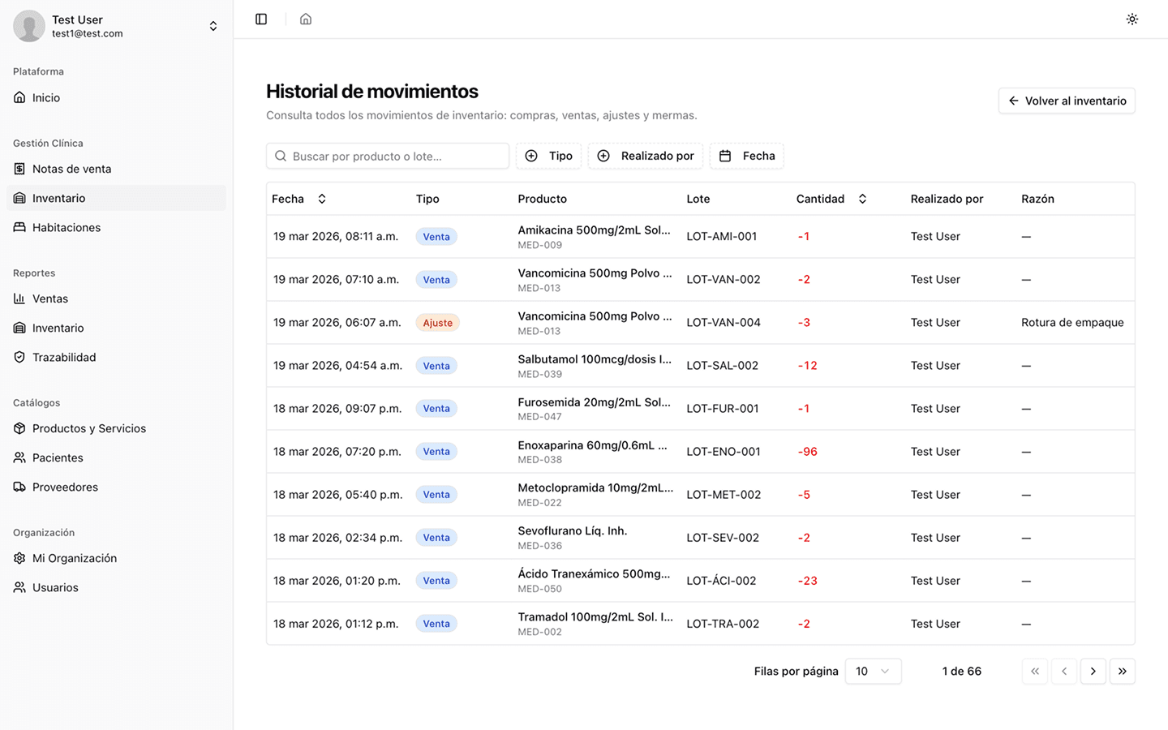Toggle the sidebar panel icon

pyautogui.click(x=261, y=19)
